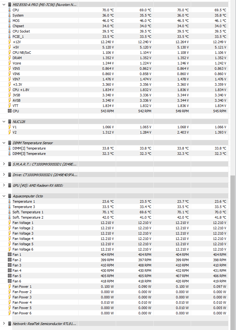Expand the Drive: CT1000MX500SSD1 group
236x330 pixels.
pos(4,175)
